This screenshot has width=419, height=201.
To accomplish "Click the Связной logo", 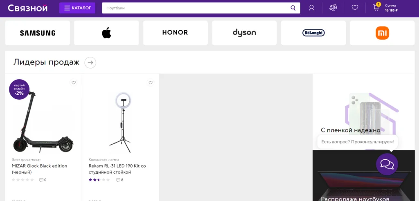I will click(x=27, y=8).
